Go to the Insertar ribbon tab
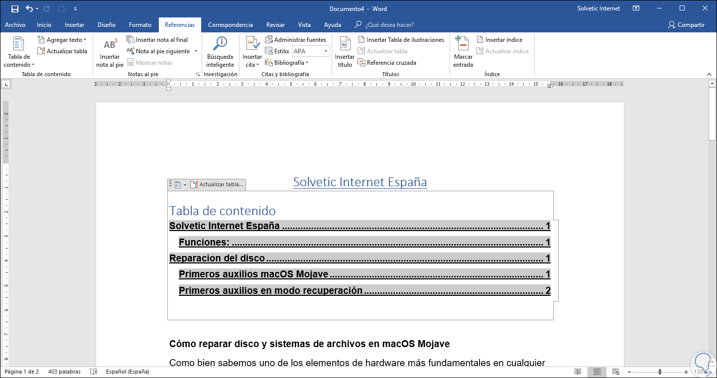This screenshot has width=717, height=378. [x=74, y=25]
